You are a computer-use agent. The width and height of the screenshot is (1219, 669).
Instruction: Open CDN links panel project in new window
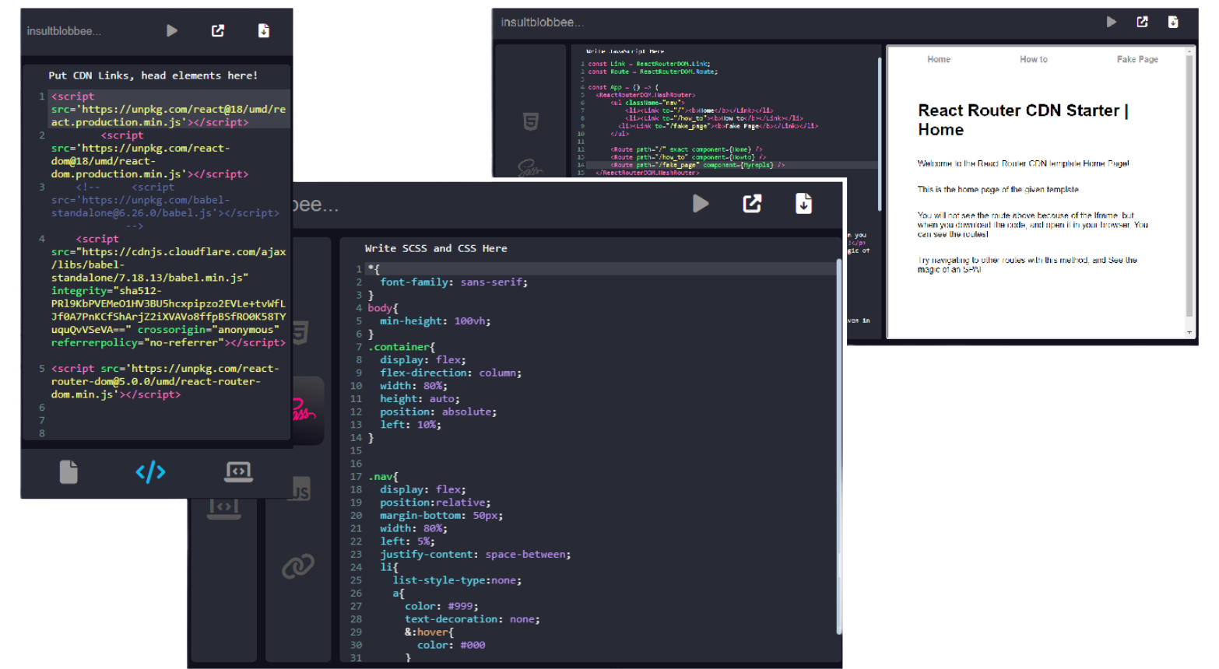(218, 30)
